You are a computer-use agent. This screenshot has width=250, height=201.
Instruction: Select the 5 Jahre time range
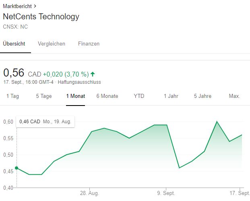(202, 96)
